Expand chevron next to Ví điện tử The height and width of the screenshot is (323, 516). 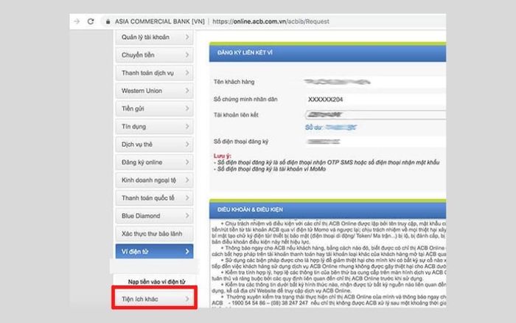click(187, 251)
